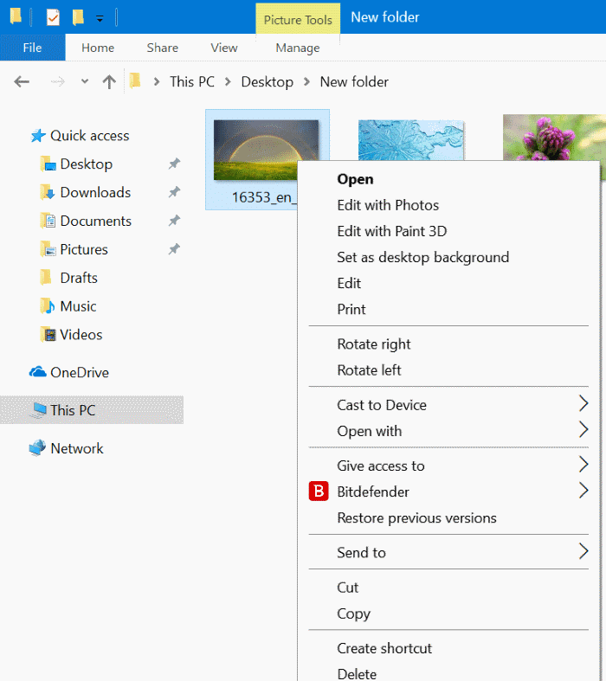Choose Rotate right in context menu
Viewport: 606px width, 681px height.
tap(374, 344)
